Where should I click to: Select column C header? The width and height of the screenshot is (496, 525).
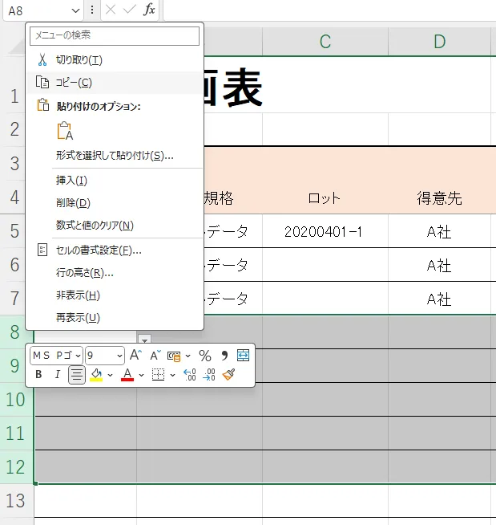click(x=325, y=42)
